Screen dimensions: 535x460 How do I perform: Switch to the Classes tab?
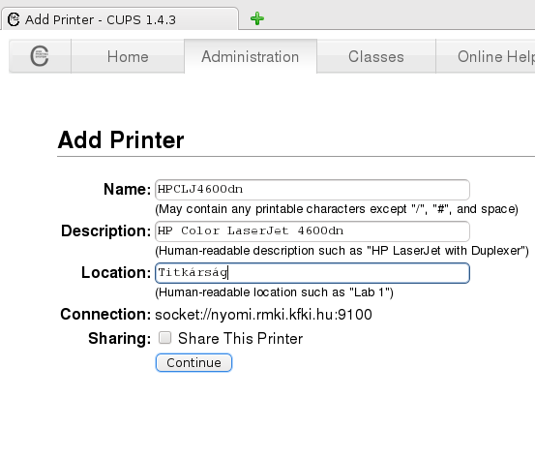376,56
